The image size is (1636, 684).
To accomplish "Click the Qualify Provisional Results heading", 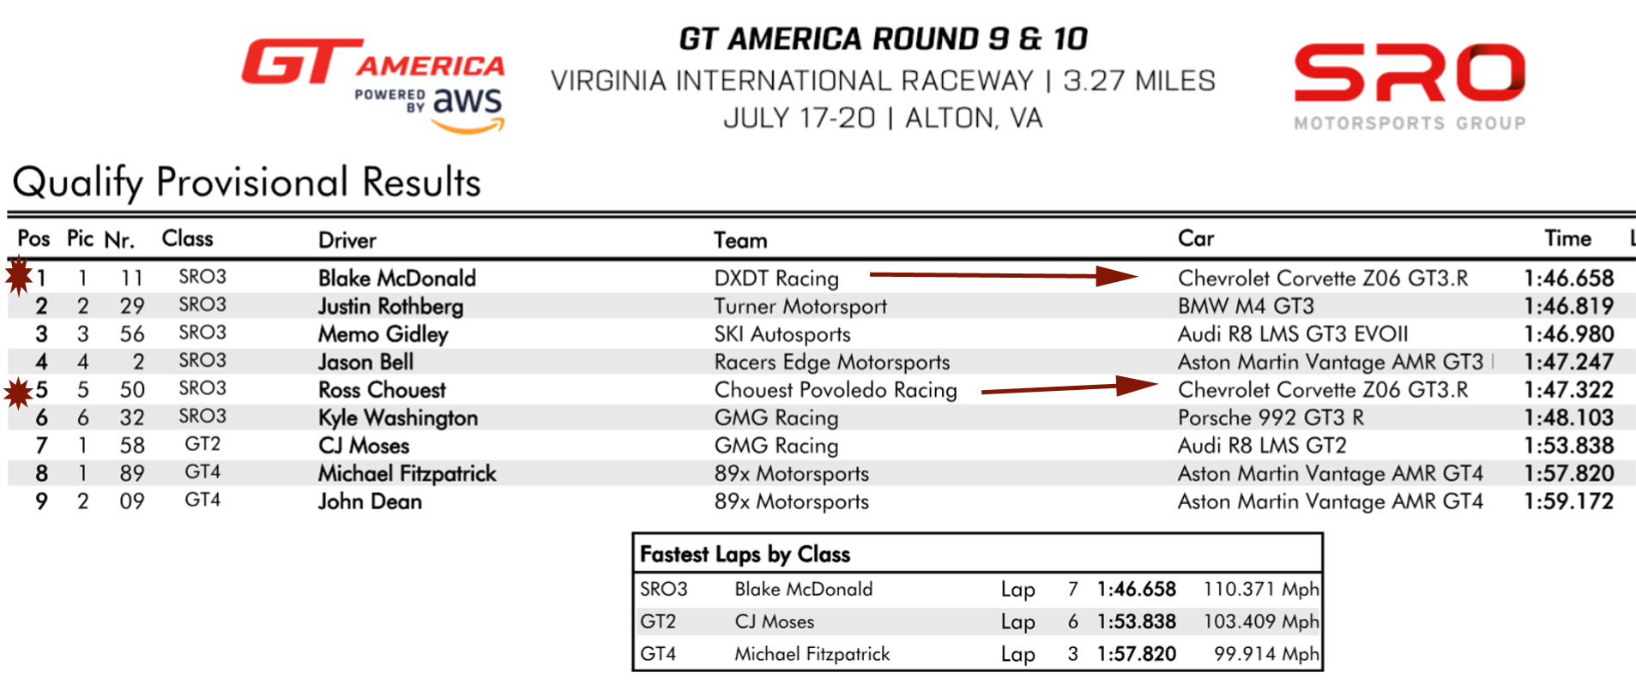I will click(247, 182).
